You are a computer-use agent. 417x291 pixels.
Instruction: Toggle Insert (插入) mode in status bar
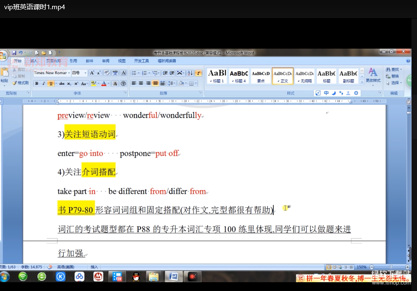coord(94,267)
